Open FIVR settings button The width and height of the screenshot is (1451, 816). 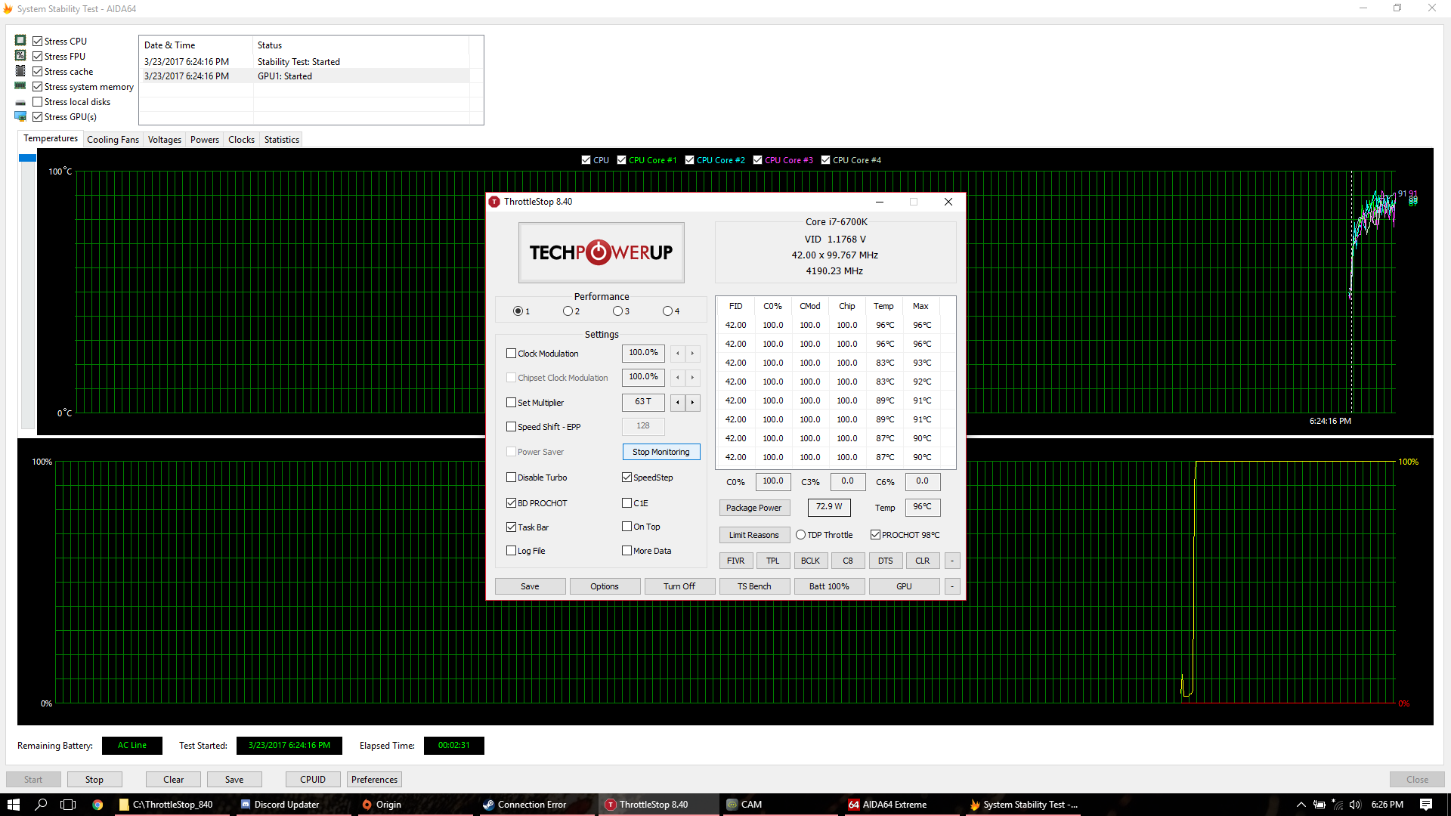[736, 561]
